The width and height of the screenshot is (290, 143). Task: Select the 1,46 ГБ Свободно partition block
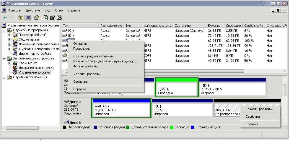pyautogui.click(x=177, y=87)
